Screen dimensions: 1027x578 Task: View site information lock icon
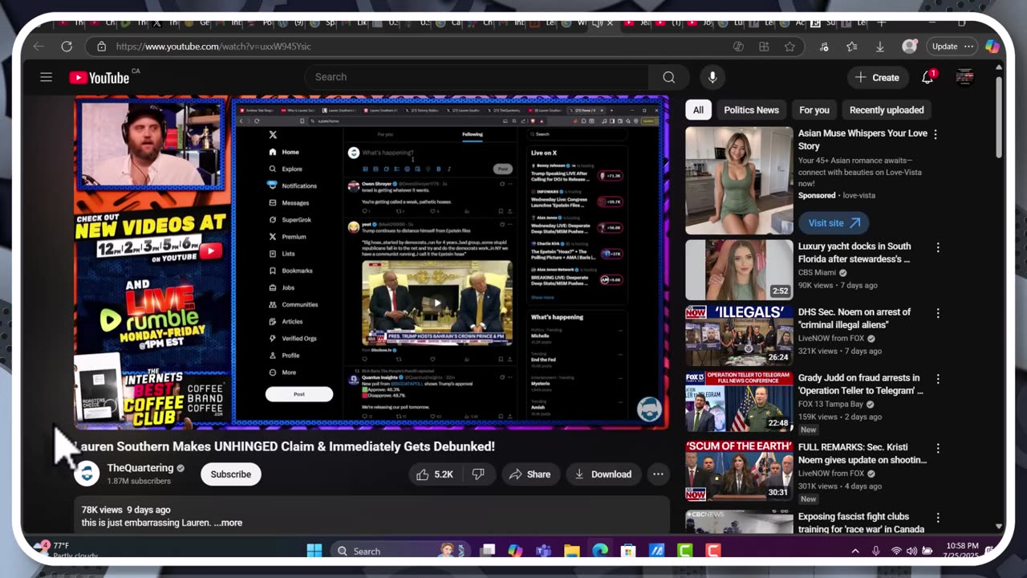coord(101,47)
